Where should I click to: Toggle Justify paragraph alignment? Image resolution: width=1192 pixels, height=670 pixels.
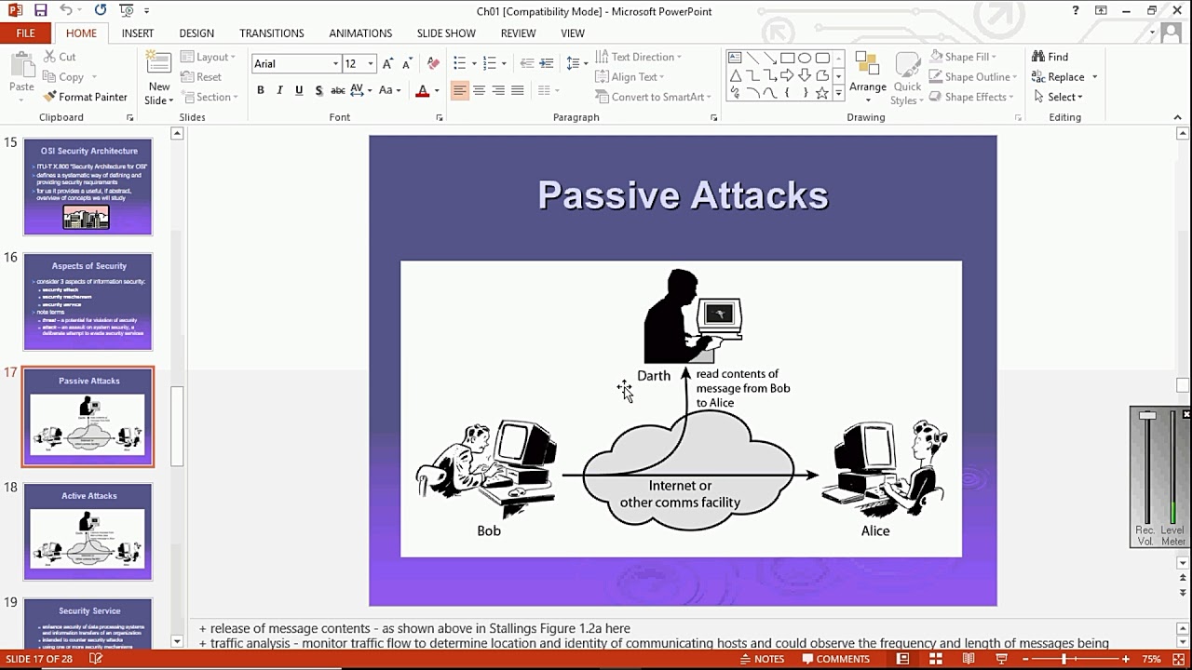tap(518, 90)
